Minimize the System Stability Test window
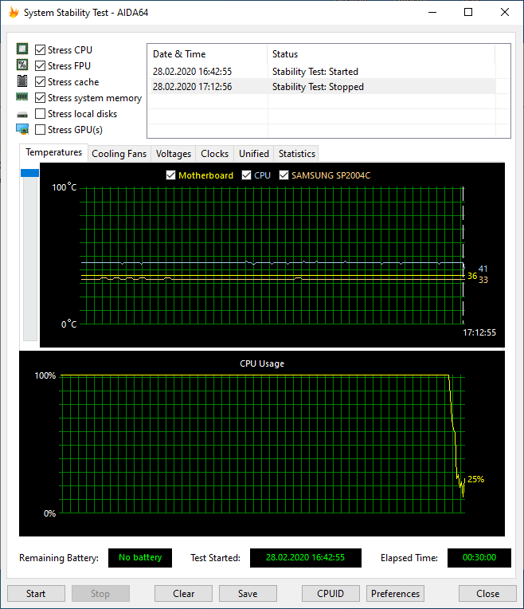This screenshot has width=524, height=609. coord(432,12)
